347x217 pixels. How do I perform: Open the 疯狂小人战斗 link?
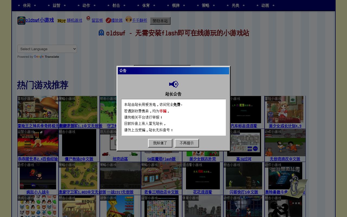coord(38,192)
